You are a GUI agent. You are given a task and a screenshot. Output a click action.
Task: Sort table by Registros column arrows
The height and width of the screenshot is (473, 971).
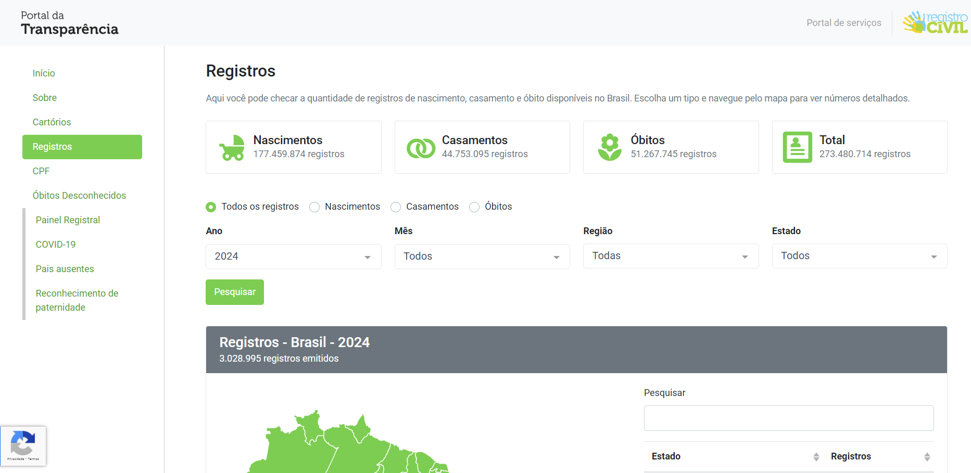click(927, 457)
